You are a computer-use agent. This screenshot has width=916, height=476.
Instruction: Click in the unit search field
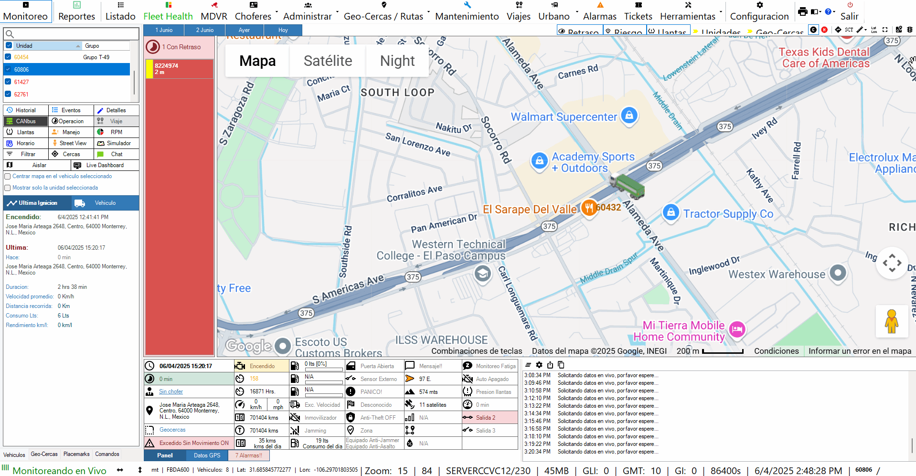71,34
